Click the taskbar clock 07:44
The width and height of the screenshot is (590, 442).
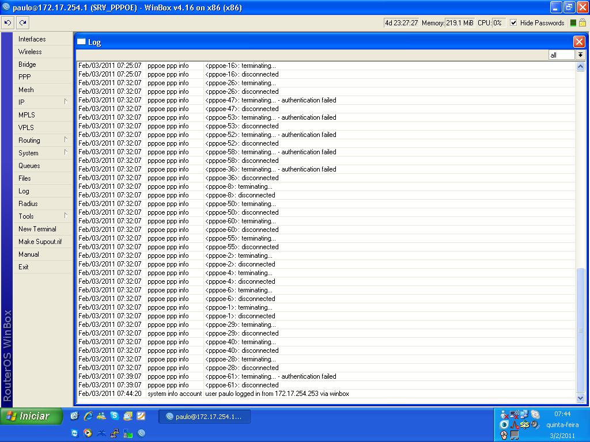point(562,414)
